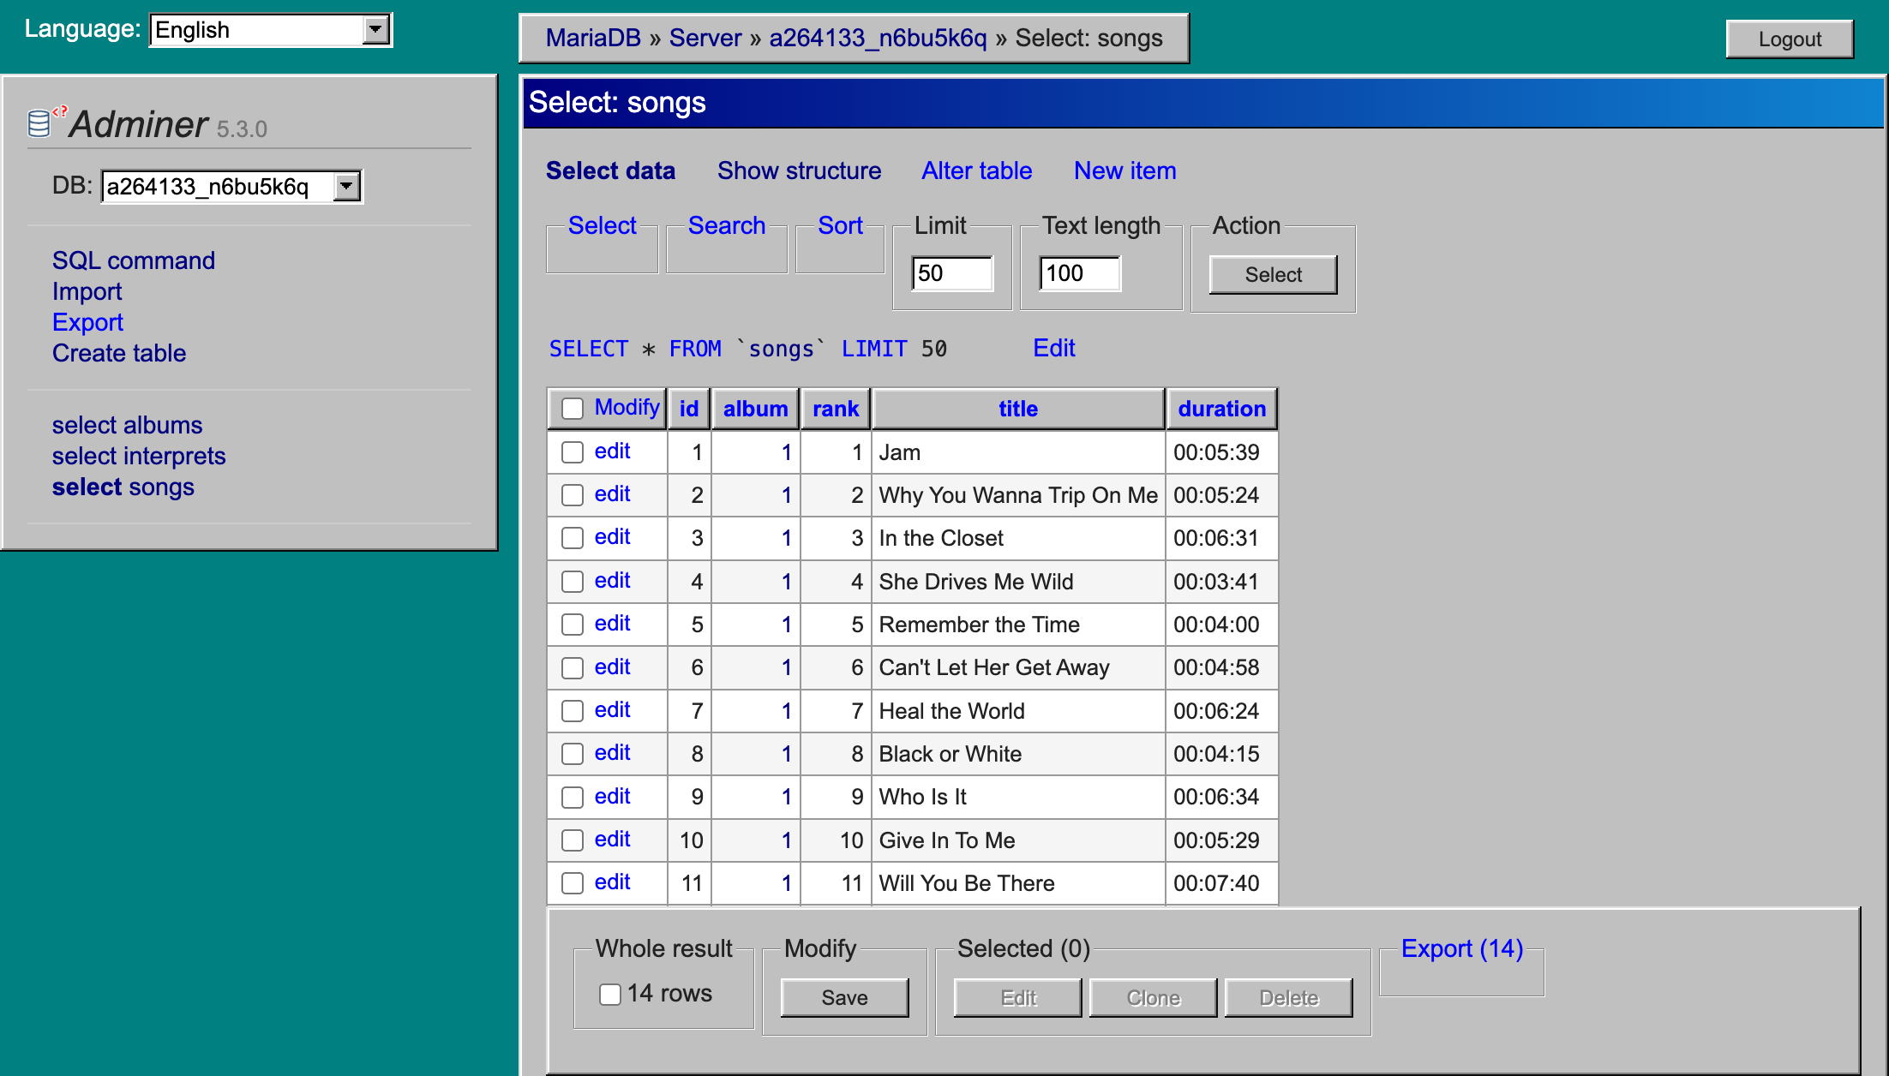Screen dimensions: 1889x1076
Task: Click the Adminer database logo icon
Action: [40, 123]
